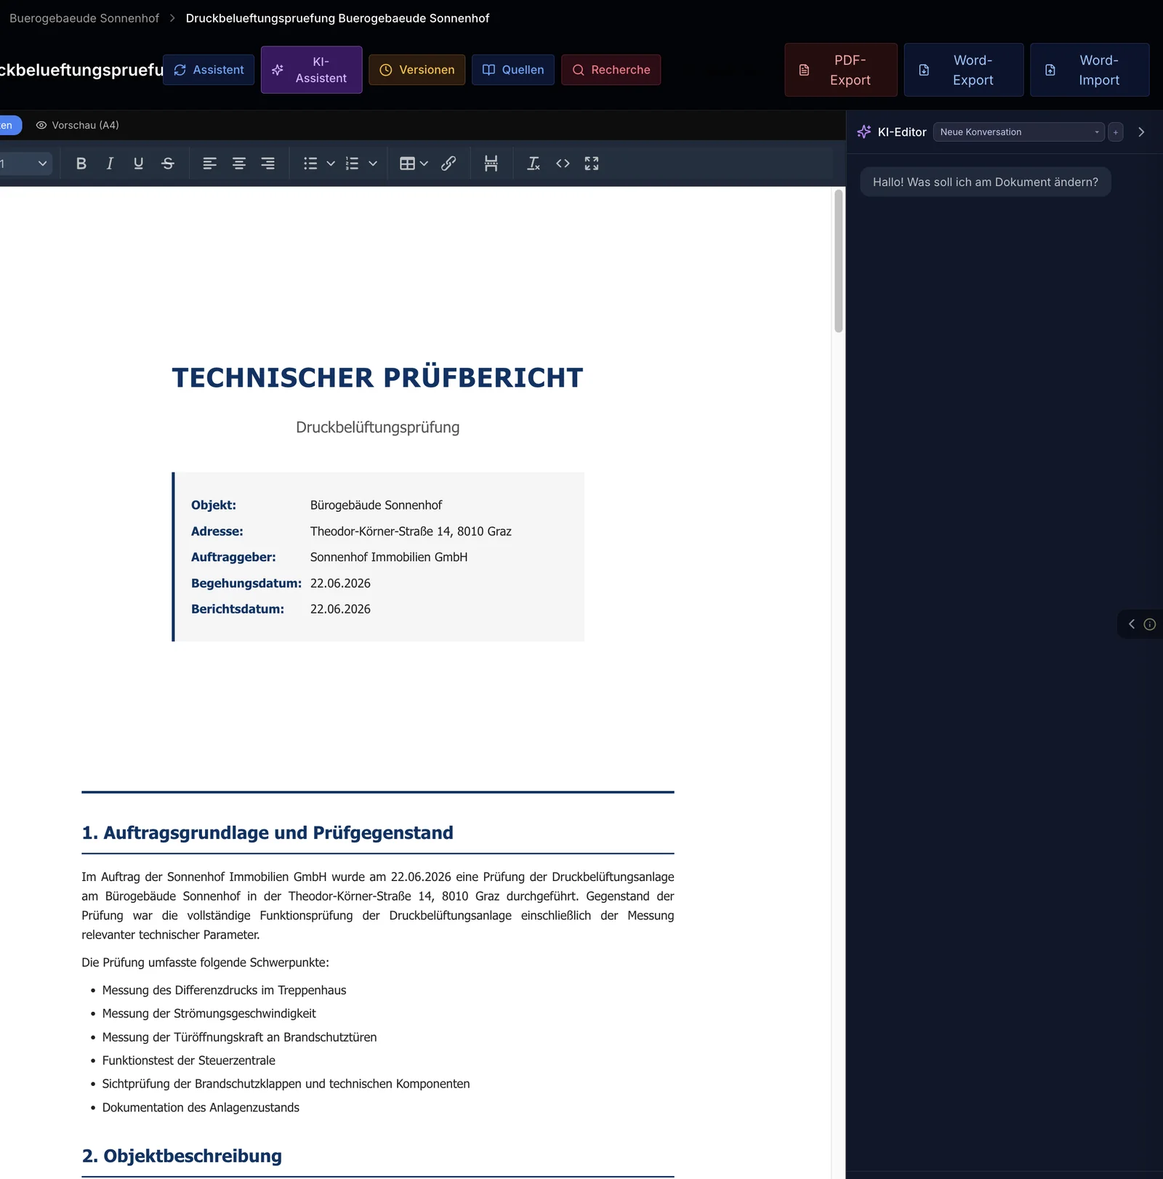Center align the text

tap(239, 164)
